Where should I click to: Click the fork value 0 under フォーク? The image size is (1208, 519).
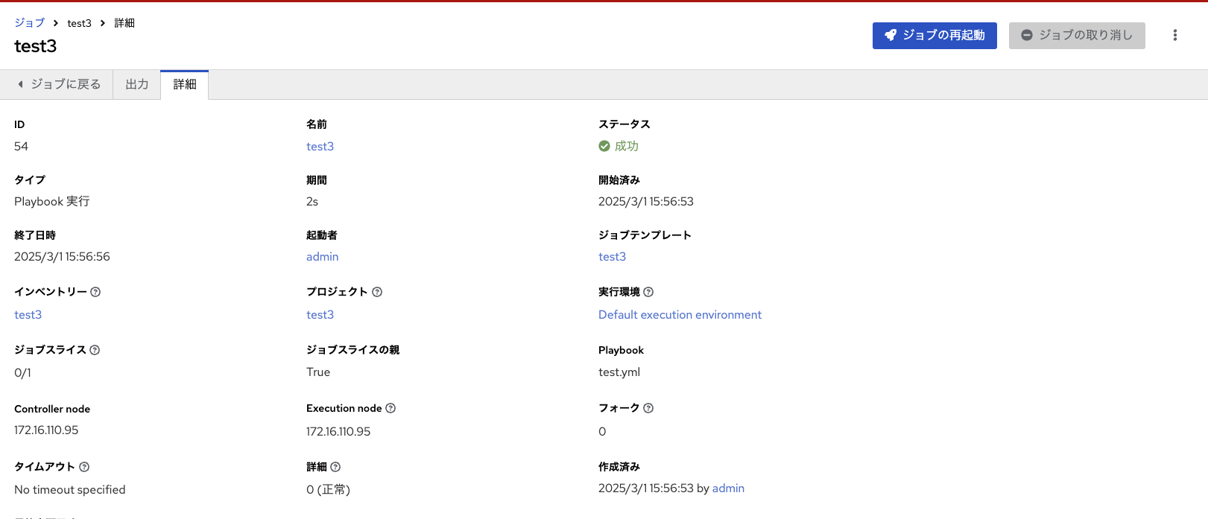[602, 431]
